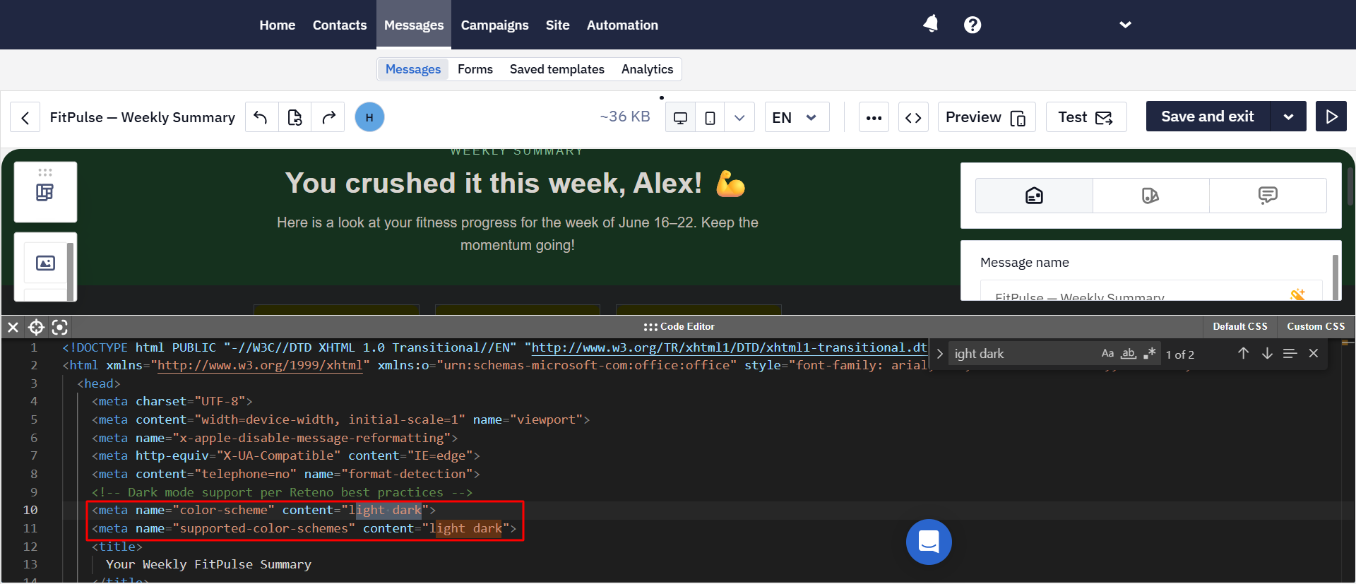Select the Forms sub-tab
The image size is (1356, 584).
pos(475,69)
